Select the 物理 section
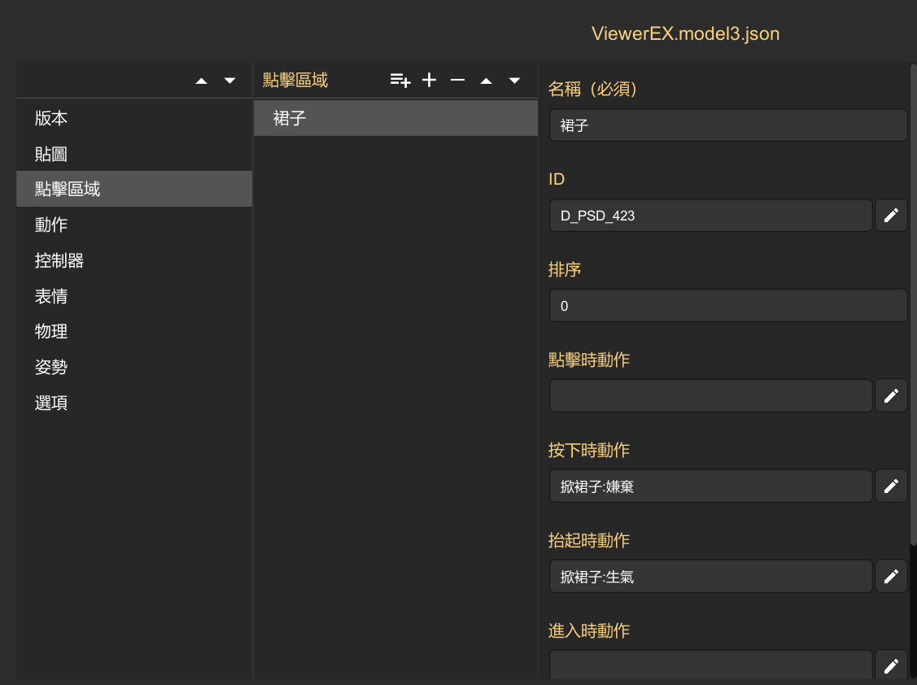This screenshot has height=685, width=917. pos(51,332)
